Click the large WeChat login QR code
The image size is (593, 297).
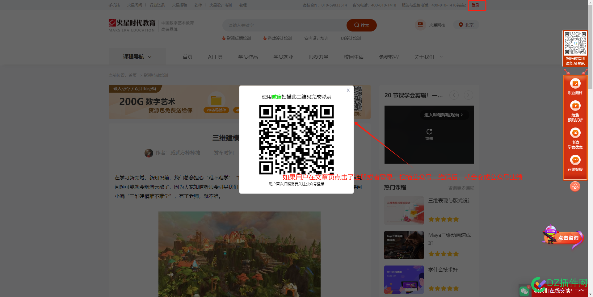coord(296,140)
